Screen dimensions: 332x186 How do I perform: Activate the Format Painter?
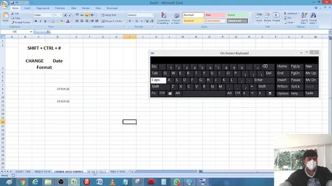(x=21, y=22)
